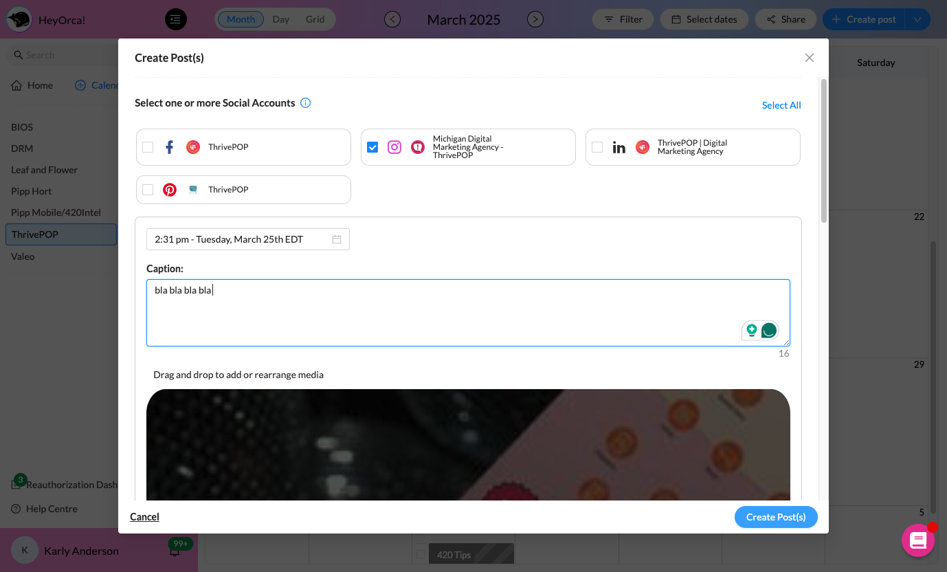Check the LinkedIn ThrivePOP checkbox

[x=597, y=147]
